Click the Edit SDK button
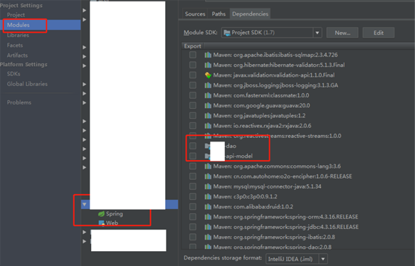Screen dimensions: 415x266 [x=379, y=33]
